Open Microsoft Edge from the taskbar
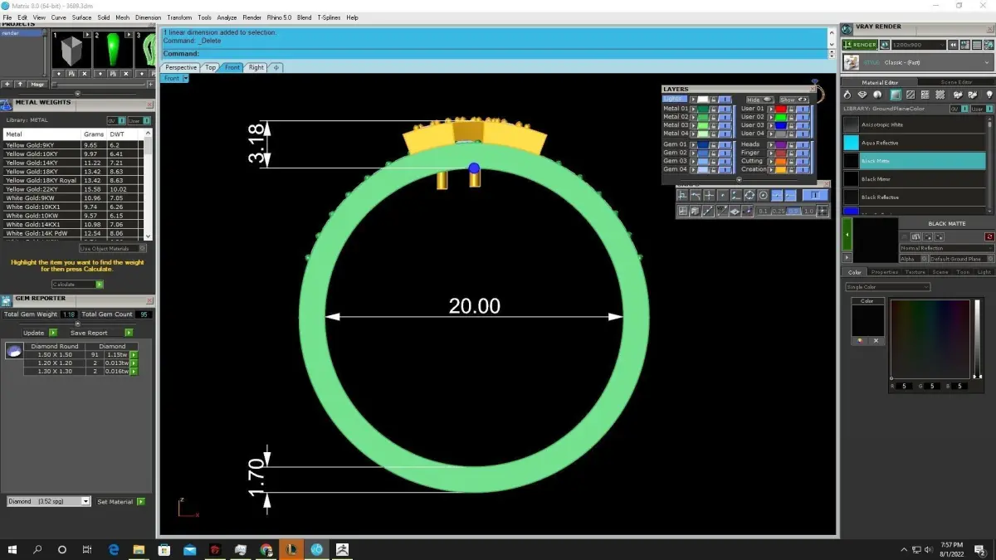 click(115, 549)
